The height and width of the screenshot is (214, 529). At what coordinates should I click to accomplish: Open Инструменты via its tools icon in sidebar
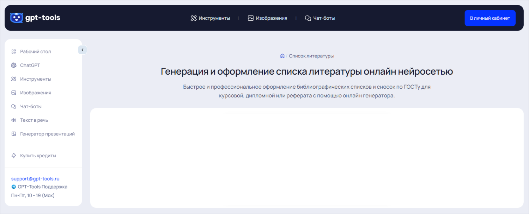tap(13, 79)
